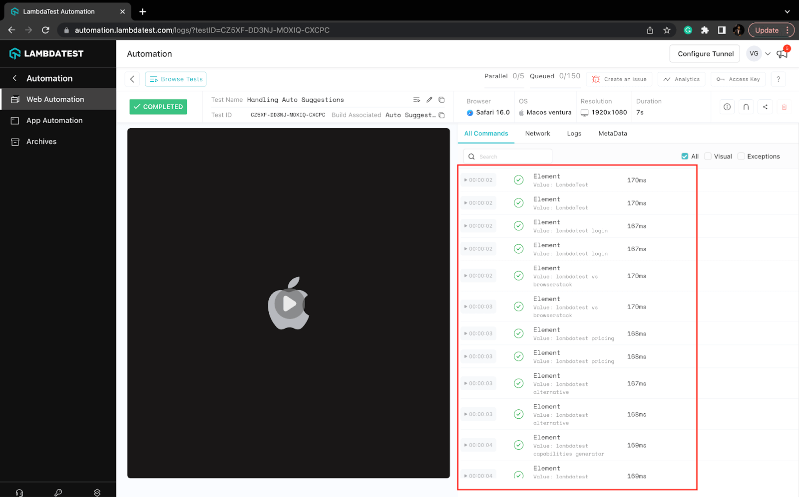
Task: Click the commands Search field
Action: click(508, 156)
